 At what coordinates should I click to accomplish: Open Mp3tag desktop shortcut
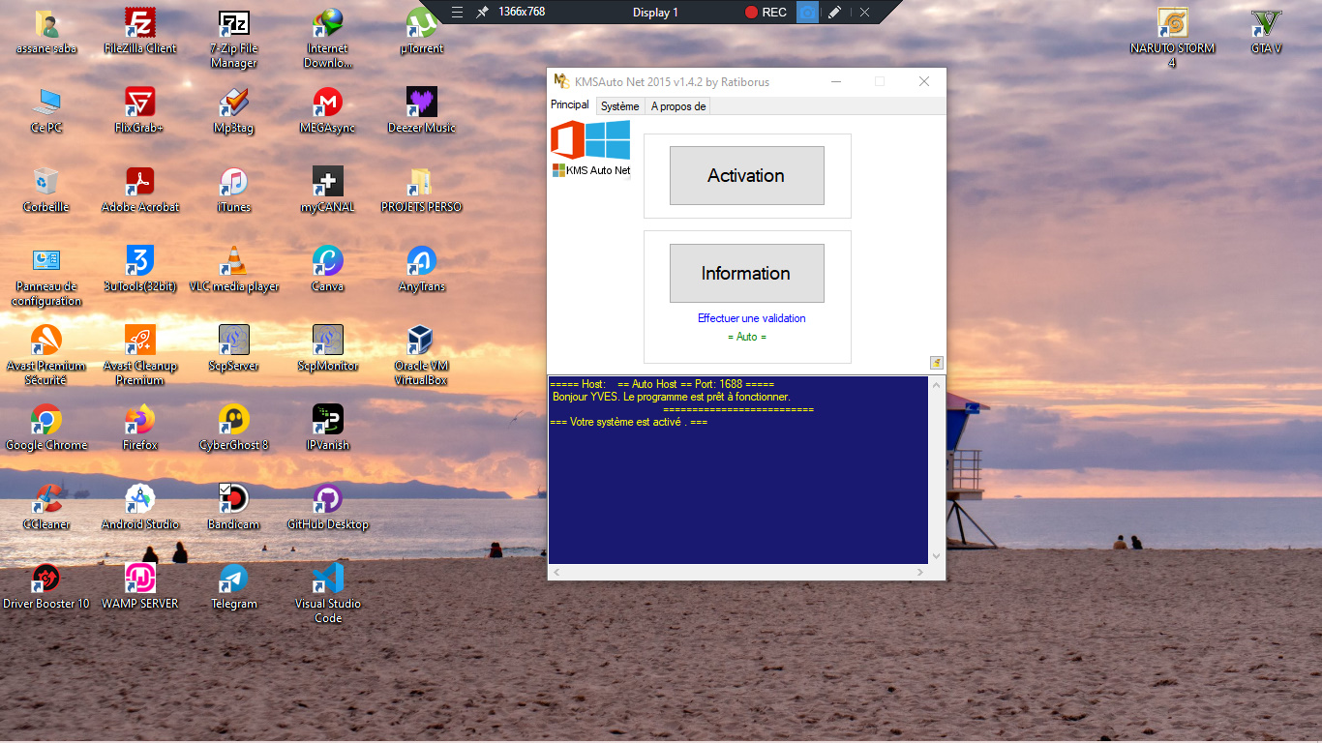[x=233, y=111]
